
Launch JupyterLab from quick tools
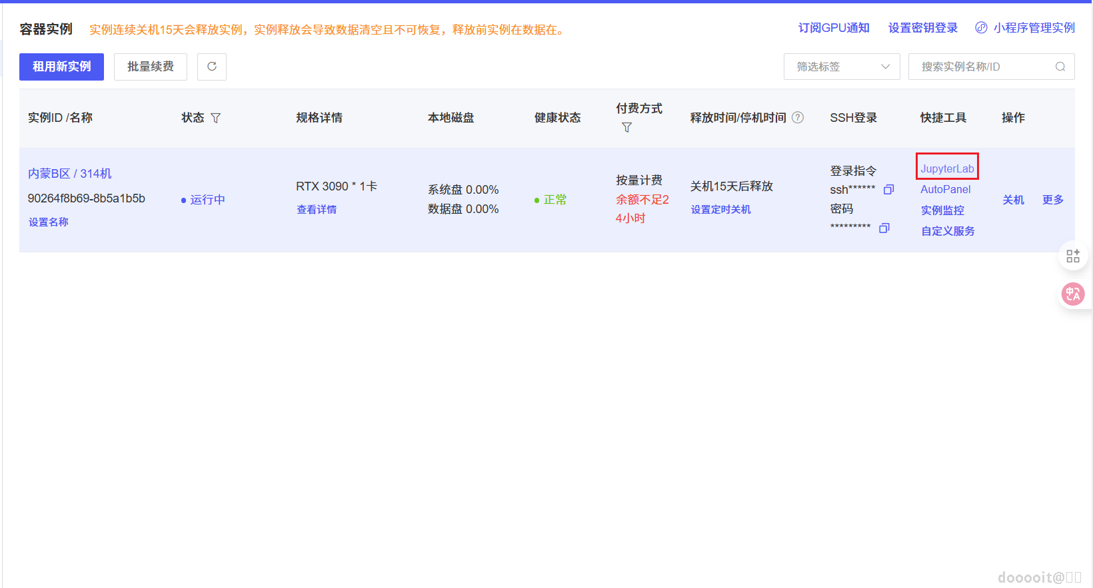pyautogui.click(x=947, y=169)
